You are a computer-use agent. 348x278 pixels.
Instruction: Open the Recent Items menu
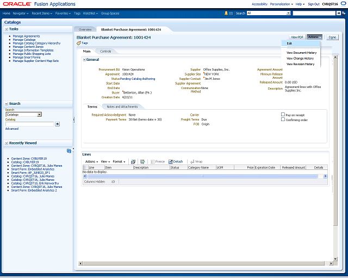(42, 13)
